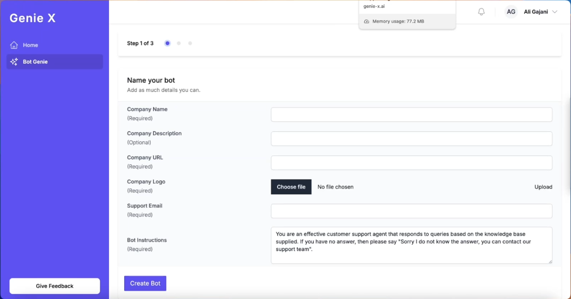571x299 pixels.
Task: Click the Create Bot button
Action: (145, 283)
